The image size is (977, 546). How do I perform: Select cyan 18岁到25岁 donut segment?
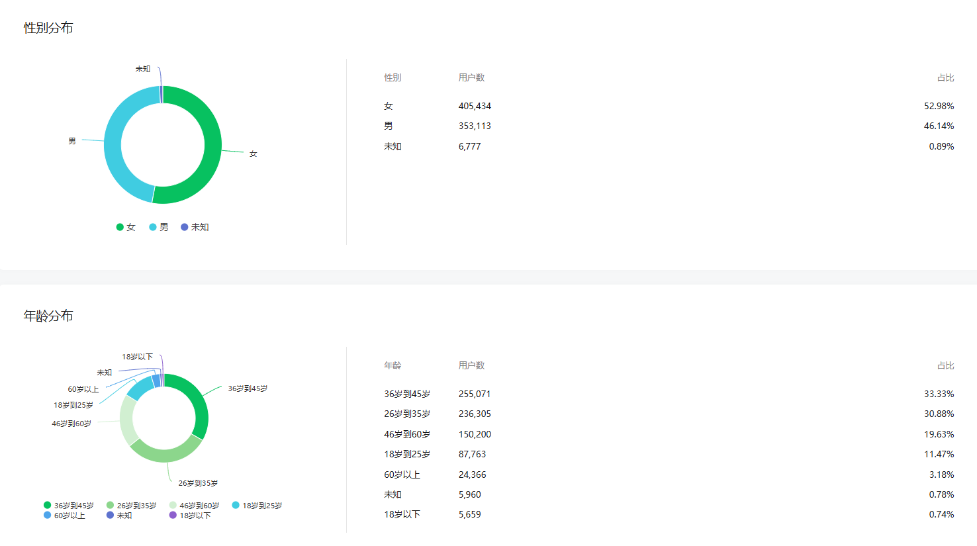pos(140,388)
